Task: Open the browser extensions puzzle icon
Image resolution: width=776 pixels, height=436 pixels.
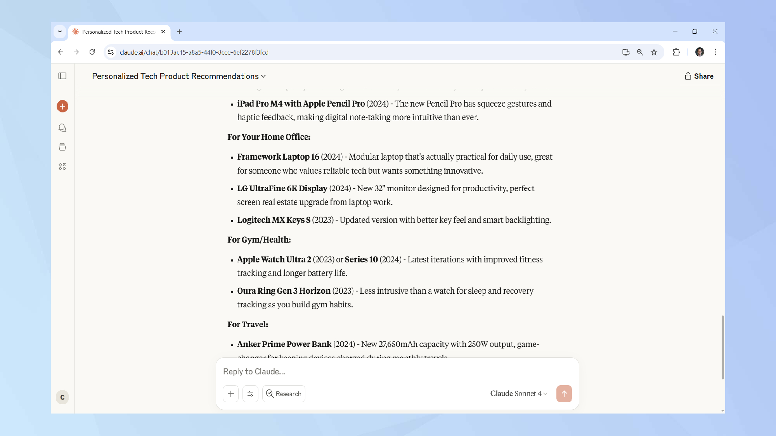Action: click(676, 52)
